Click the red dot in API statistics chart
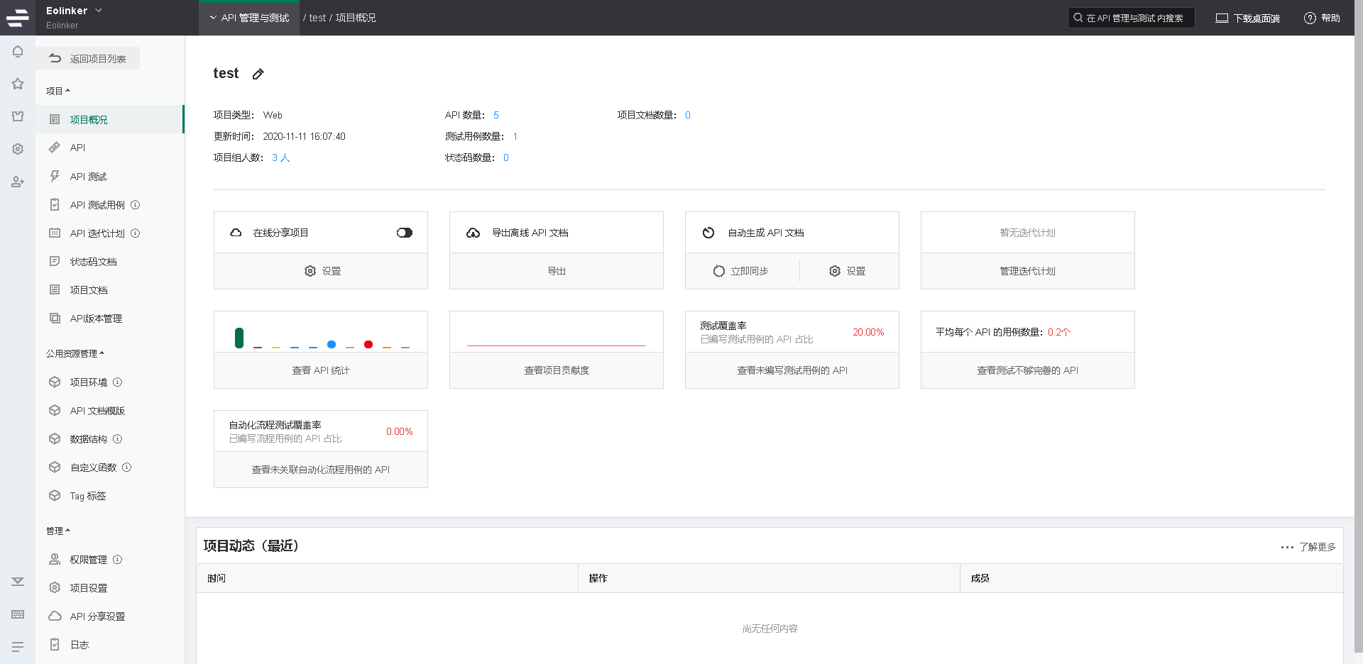This screenshot has width=1363, height=664. (x=368, y=345)
